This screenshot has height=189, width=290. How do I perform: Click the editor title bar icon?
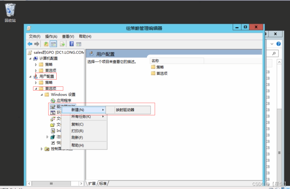pyautogui.click(x=29, y=28)
